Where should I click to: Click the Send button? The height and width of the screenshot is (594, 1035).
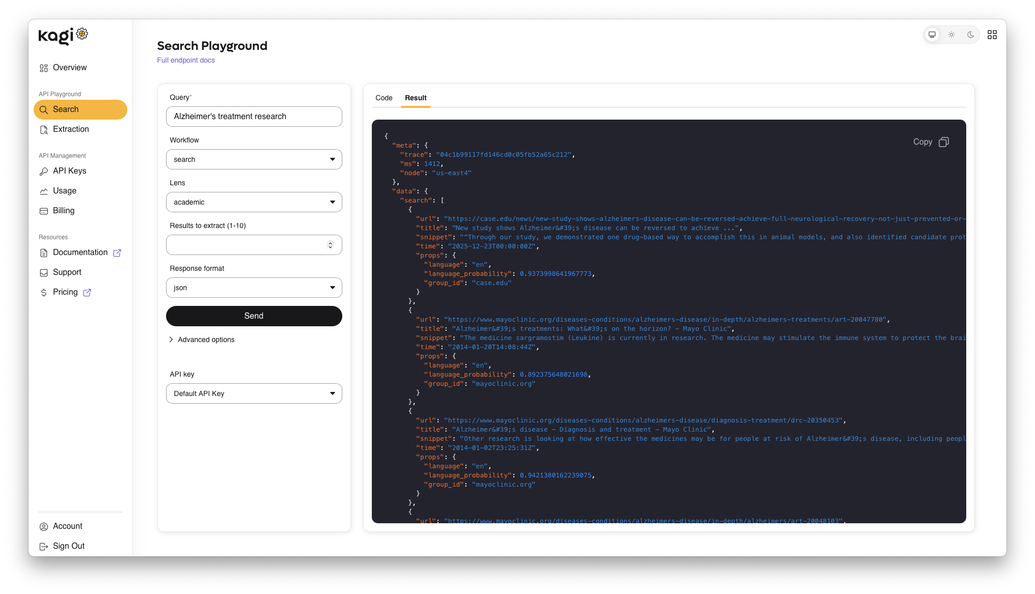254,316
